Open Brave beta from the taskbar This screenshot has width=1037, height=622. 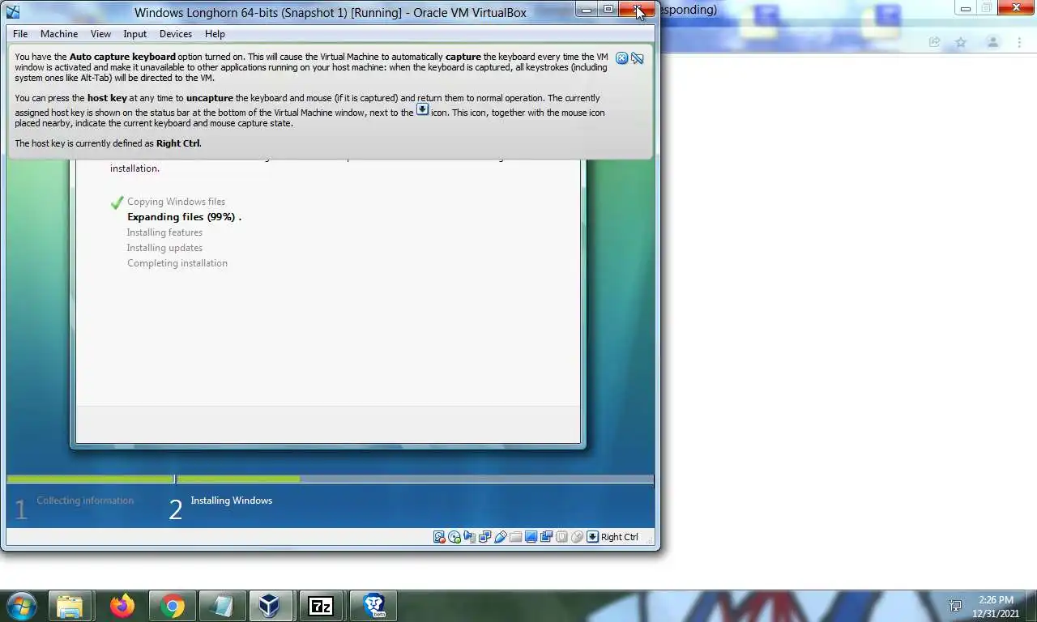[x=373, y=605]
